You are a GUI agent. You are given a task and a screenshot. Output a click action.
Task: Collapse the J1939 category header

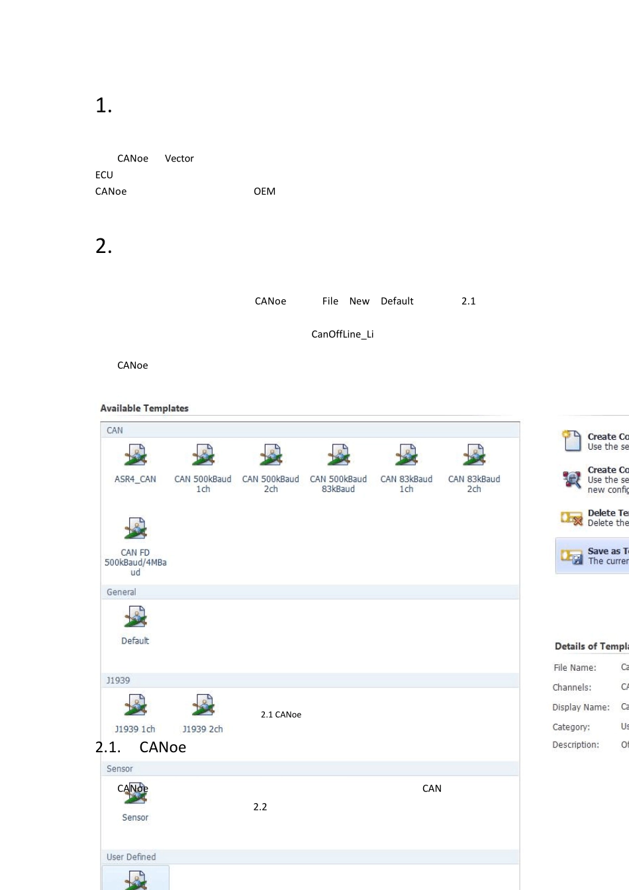pyautogui.click(x=310, y=680)
